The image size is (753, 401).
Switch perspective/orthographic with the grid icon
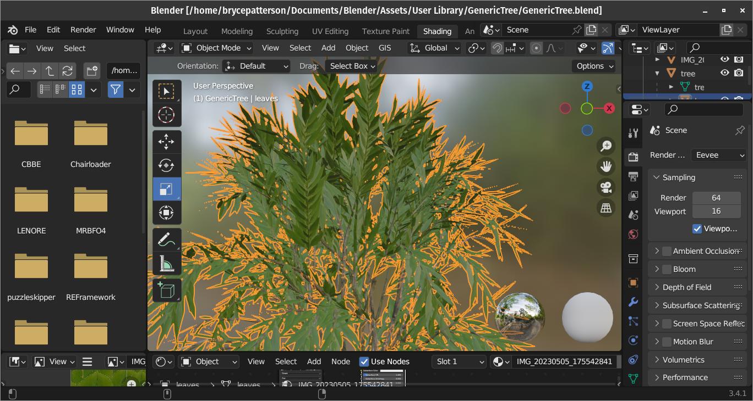[606, 208]
